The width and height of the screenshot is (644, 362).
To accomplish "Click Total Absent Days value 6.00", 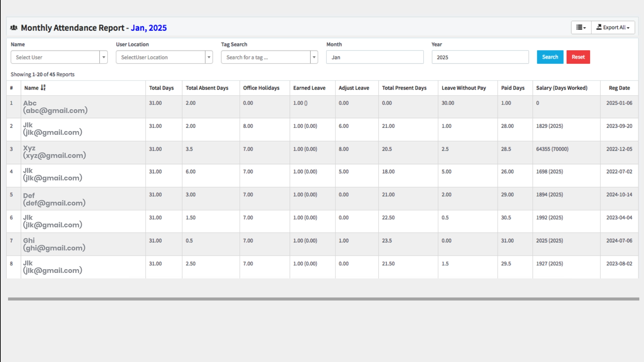I will click(x=191, y=172).
